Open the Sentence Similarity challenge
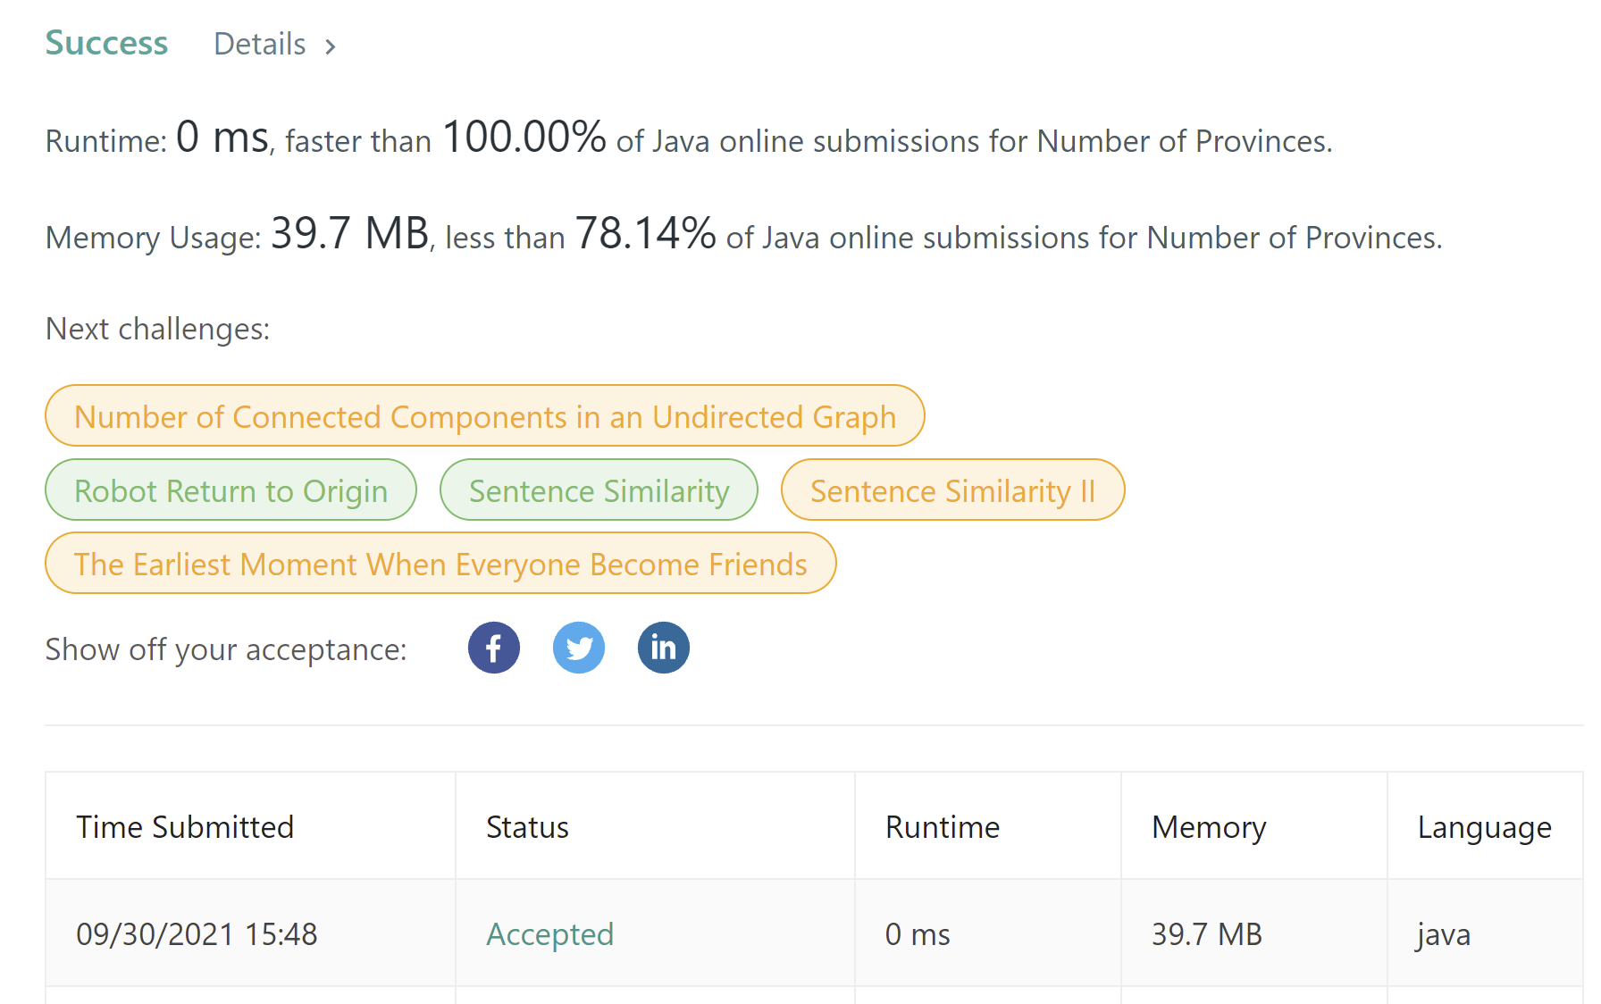This screenshot has width=1601, height=1004. point(599,490)
